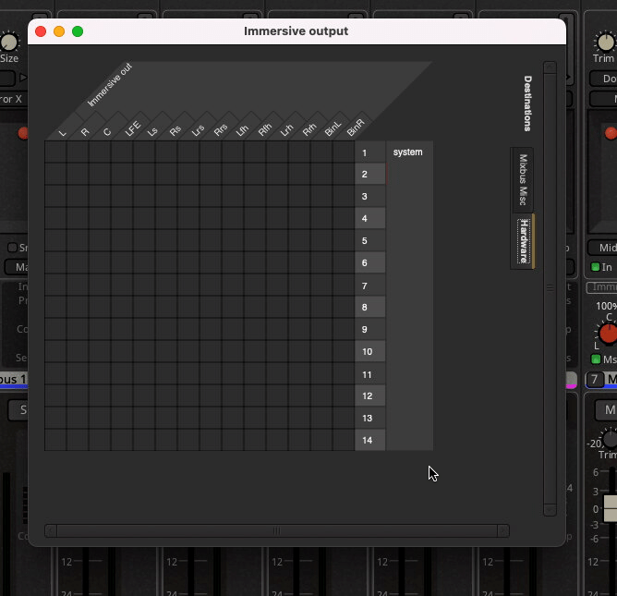Screen dimensions: 617x596
Task: Select the Rs output column header
Action: (175, 130)
